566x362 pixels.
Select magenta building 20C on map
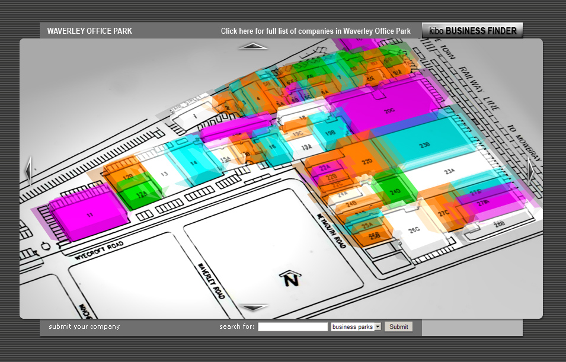point(389,110)
